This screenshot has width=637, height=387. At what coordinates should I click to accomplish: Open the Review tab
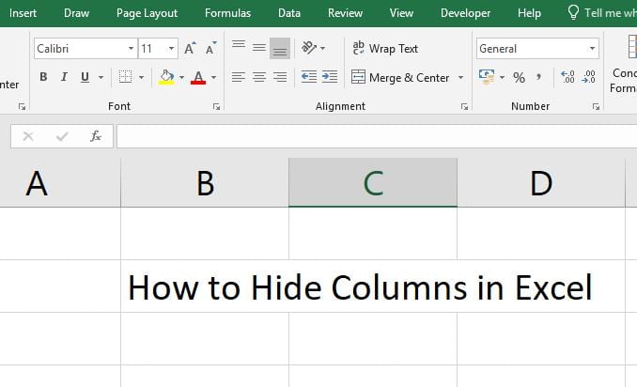[345, 13]
